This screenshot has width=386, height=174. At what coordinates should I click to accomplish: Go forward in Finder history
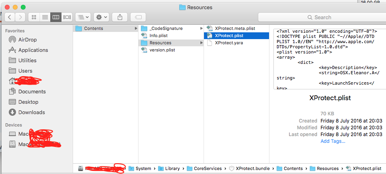point(20,17)
